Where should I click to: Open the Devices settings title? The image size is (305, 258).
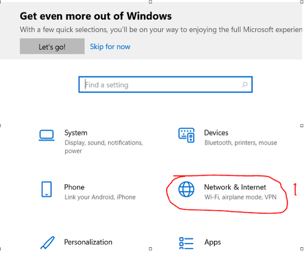(x=216, y=133)
